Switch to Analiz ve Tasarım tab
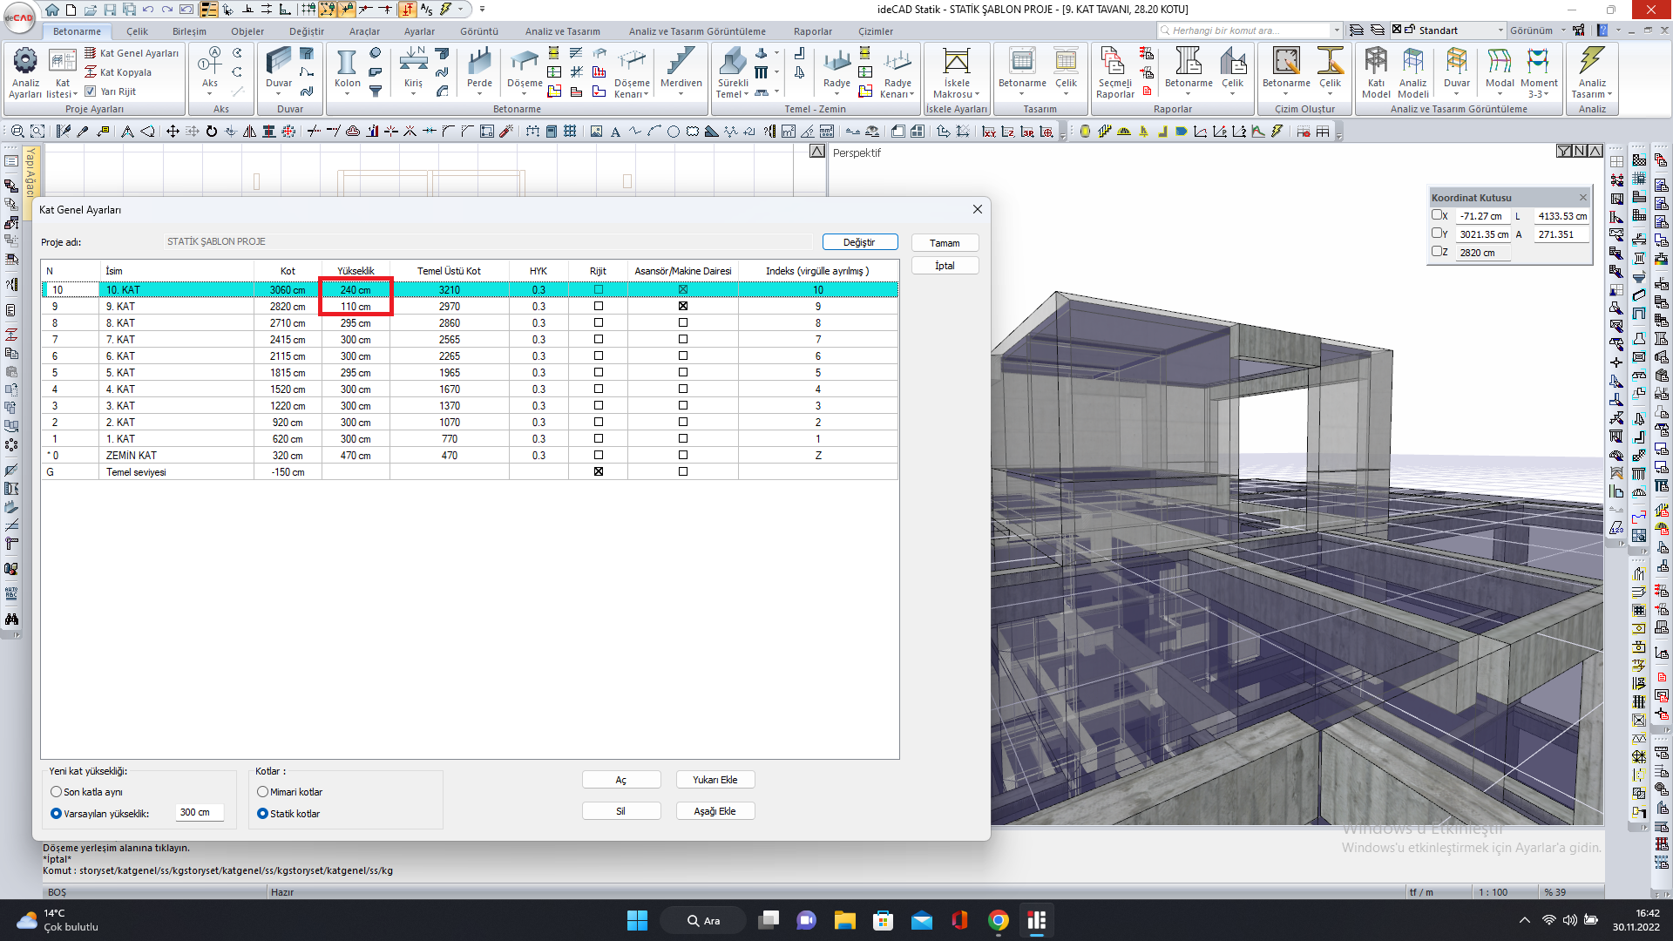This screenshot has width=1673, height=941. [x=562, y=31]
